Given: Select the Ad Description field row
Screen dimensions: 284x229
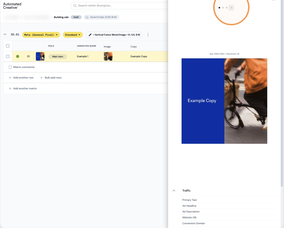Looking at the screenshot, I should pyautogui.click(x=228, y=212).
